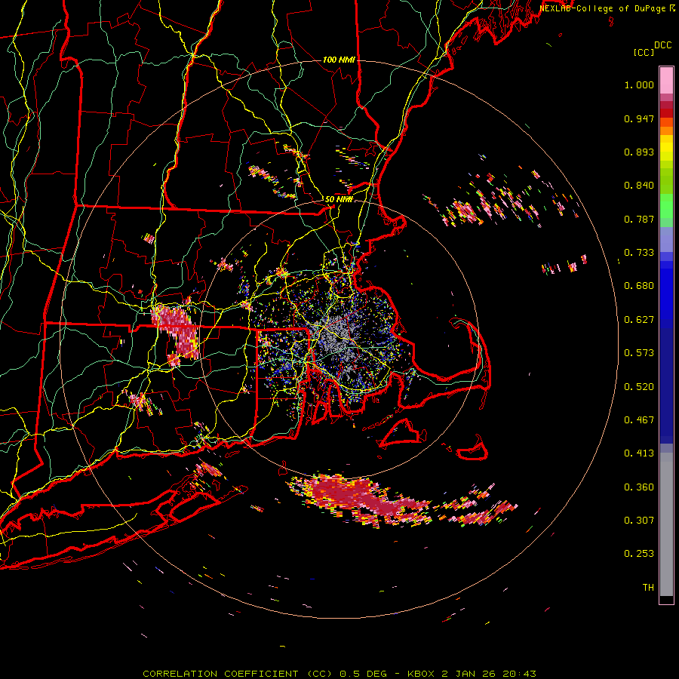Select the 0.893 scale value
The height and width of the screenshot is (679, 679).
click(x=639, y=152)
